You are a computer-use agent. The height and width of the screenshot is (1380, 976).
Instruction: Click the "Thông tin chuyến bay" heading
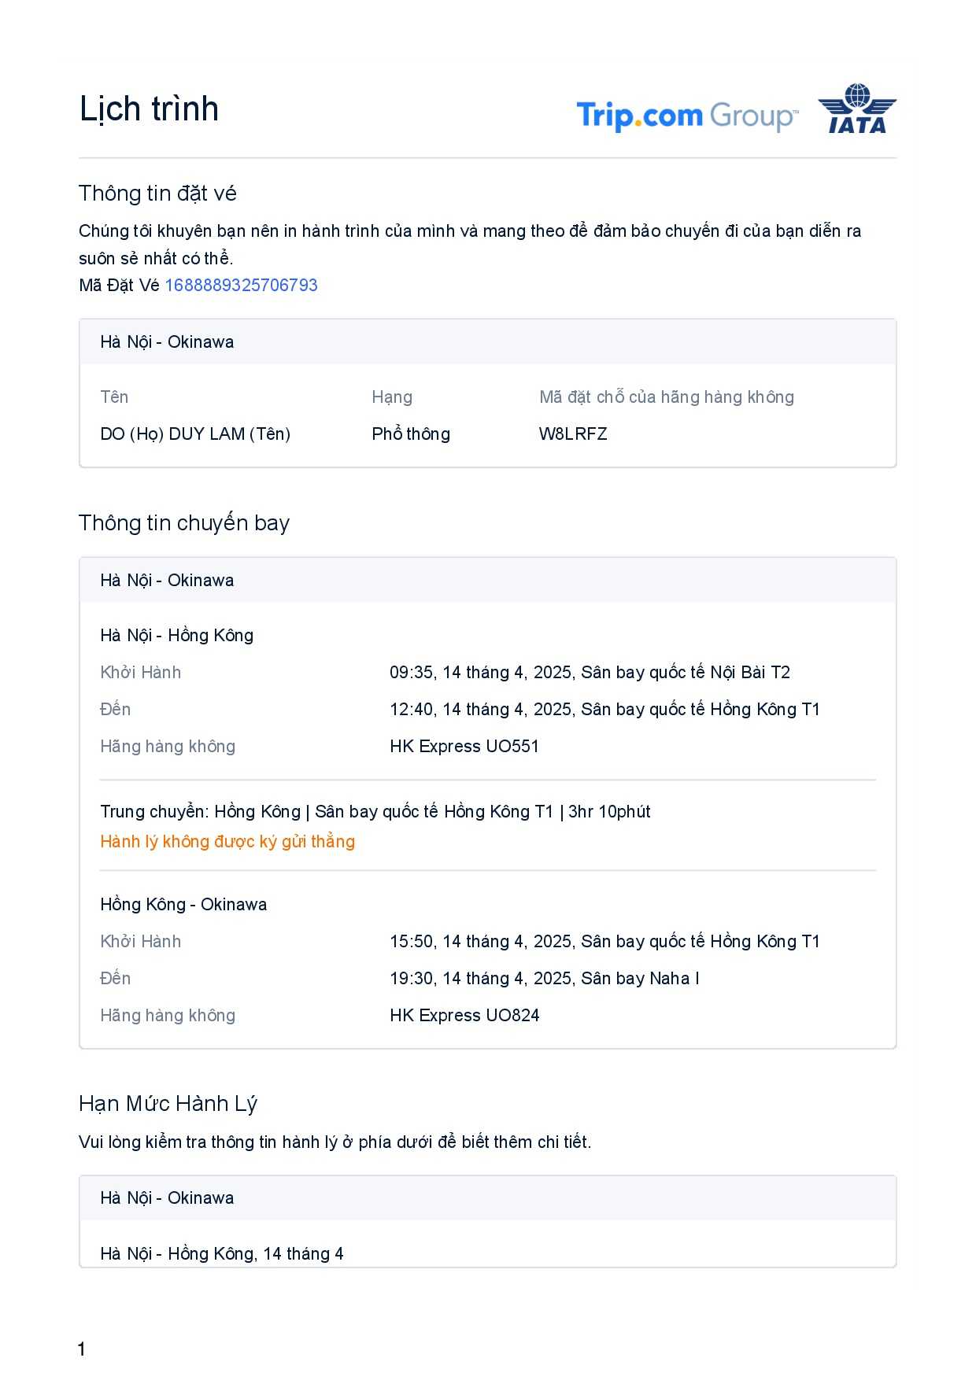[x=184, y=523]
